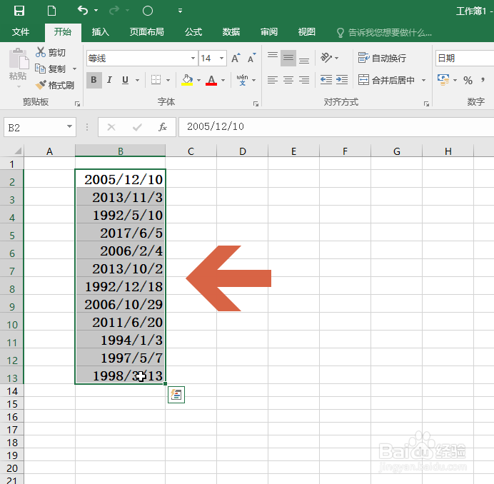Click the circle touch mode icon
The height and width of the screenshot is (484, 494).
click(x=148, y=11)
